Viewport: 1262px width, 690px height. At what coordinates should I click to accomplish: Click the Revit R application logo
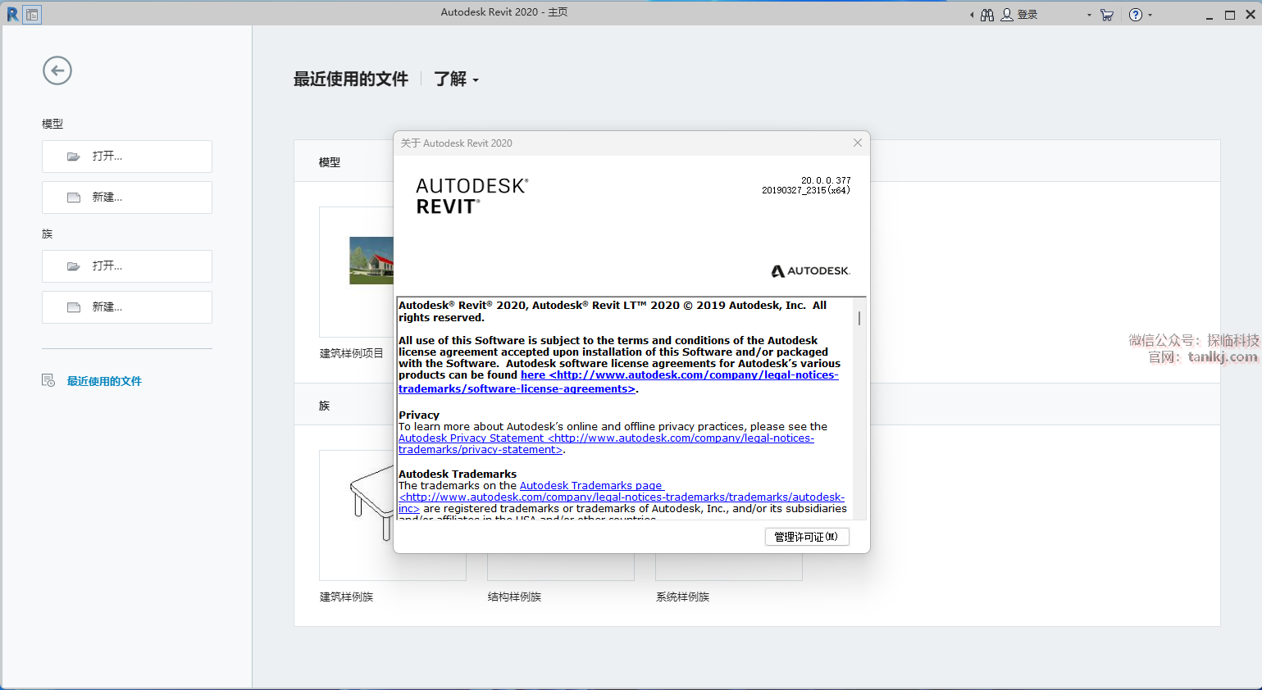pos(12,15)
